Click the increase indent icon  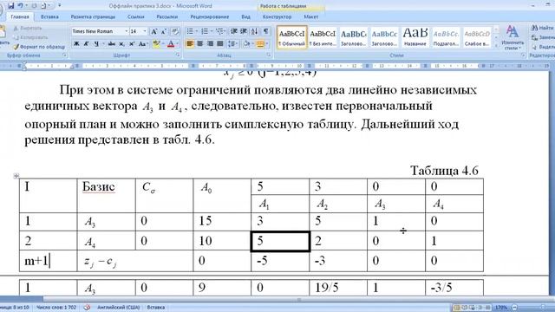[244, 31]
